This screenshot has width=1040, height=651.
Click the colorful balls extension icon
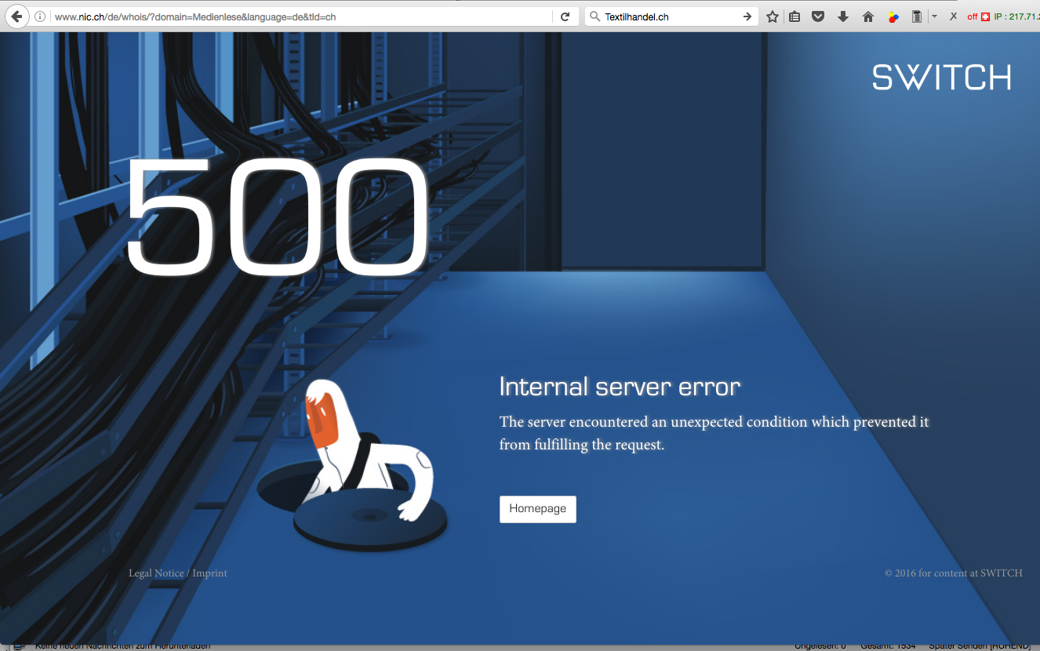[x=893, y=16]
